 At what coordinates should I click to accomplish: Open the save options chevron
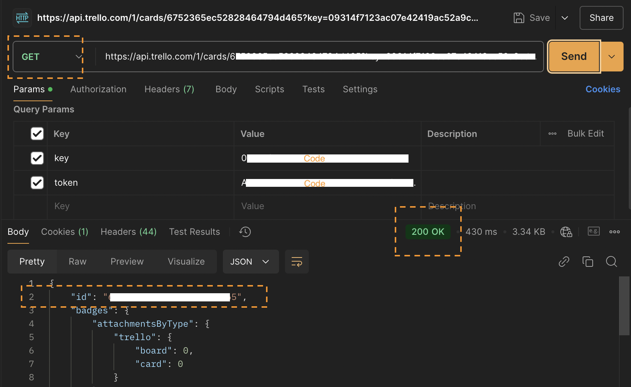pyautogui.click(x=565, y=18)
